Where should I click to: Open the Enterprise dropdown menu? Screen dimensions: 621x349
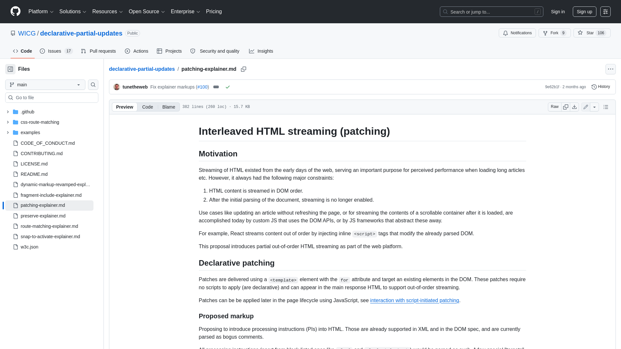point(185,12)
